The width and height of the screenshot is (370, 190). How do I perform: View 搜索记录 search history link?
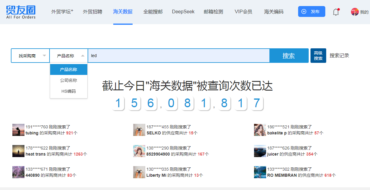339,56
